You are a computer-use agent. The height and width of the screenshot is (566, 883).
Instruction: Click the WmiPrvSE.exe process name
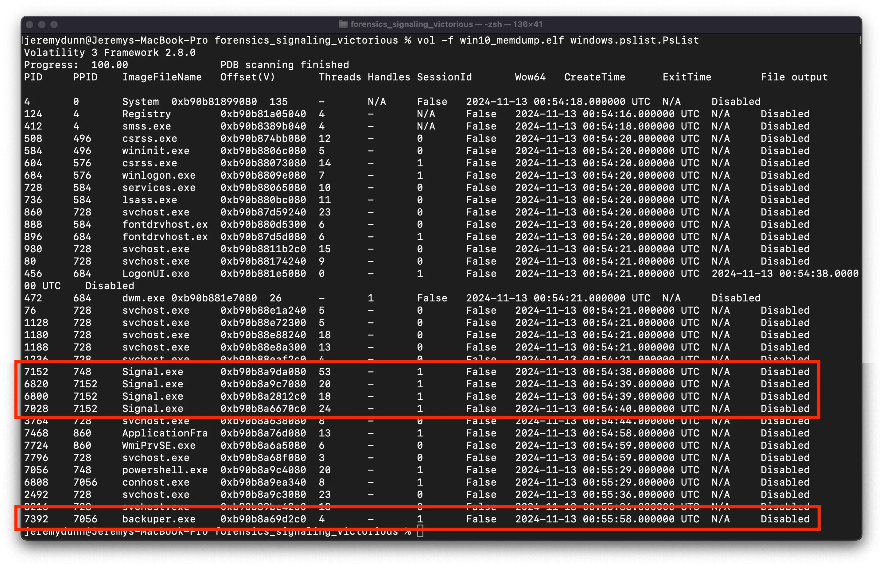click(159, 445)
